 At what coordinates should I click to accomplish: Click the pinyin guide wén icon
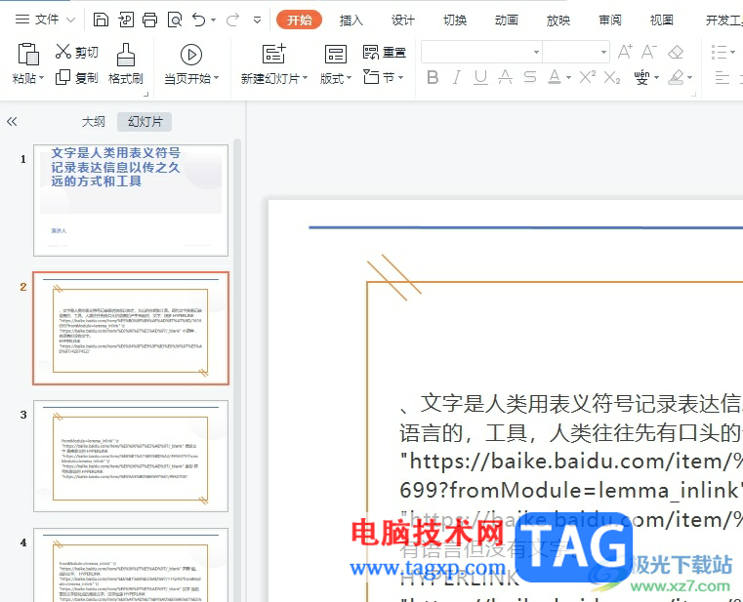click(641, 77)
